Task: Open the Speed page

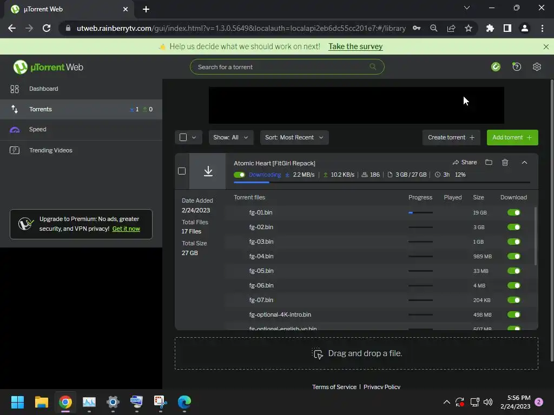Action: [81, 129]
